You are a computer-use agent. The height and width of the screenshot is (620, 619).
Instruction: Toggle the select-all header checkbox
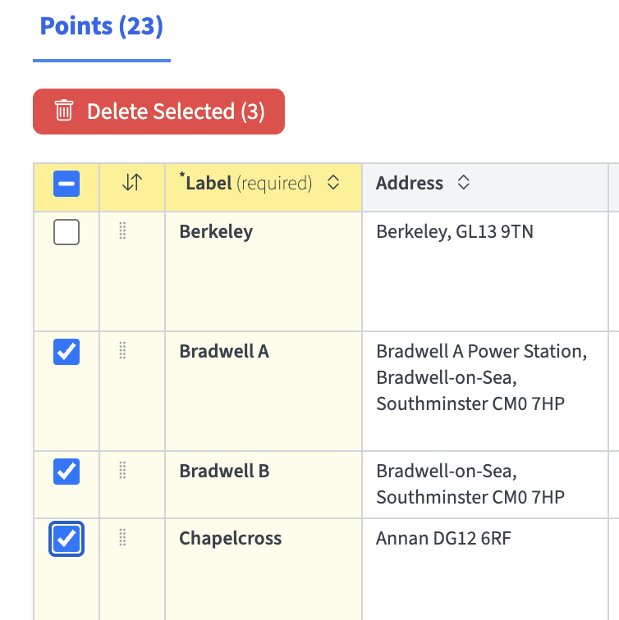click(66, 184)
